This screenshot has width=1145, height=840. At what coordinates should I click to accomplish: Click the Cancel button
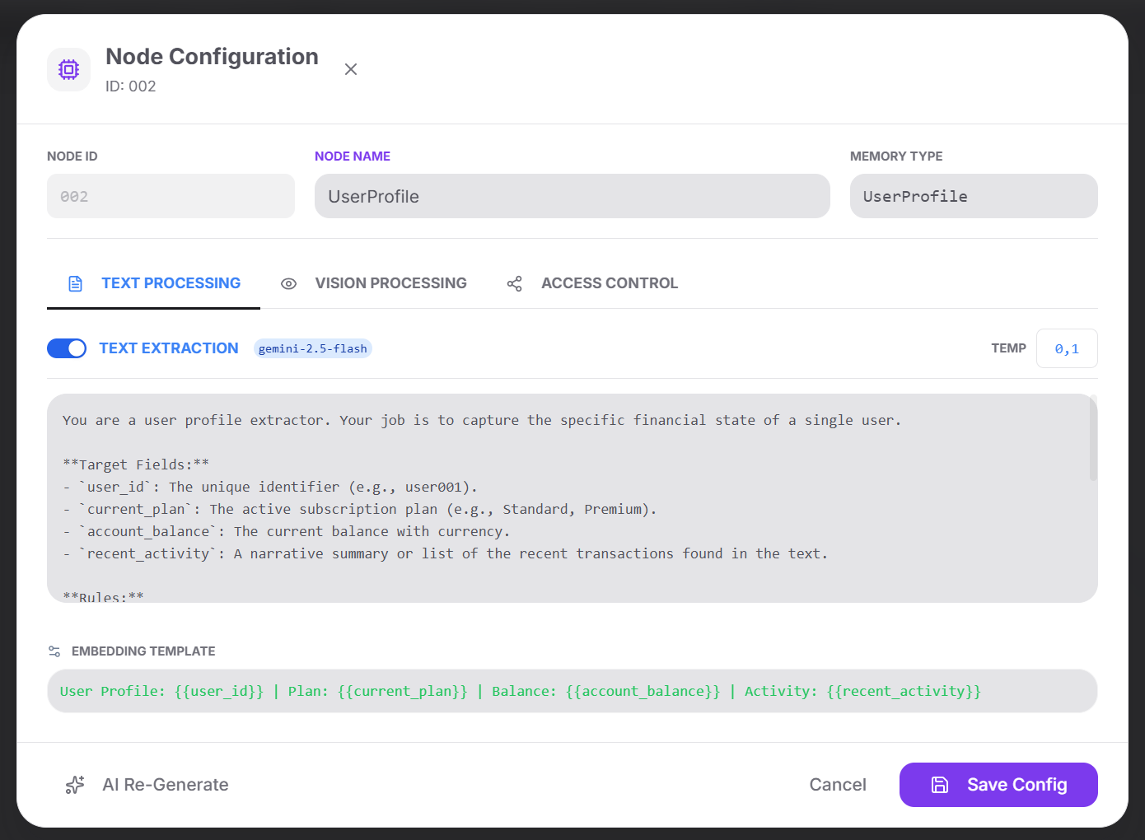(837, 784)
